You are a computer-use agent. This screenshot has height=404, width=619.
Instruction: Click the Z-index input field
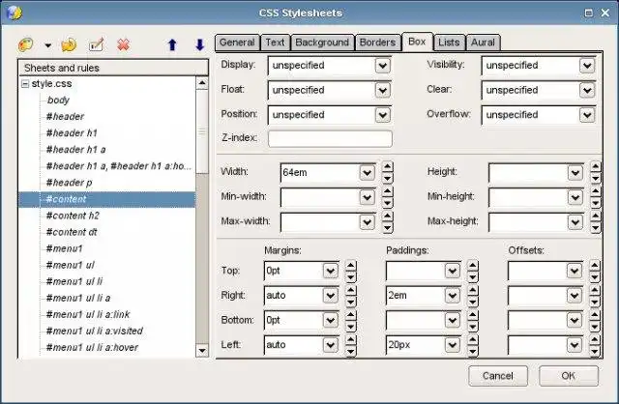click(x=330, y=138)
